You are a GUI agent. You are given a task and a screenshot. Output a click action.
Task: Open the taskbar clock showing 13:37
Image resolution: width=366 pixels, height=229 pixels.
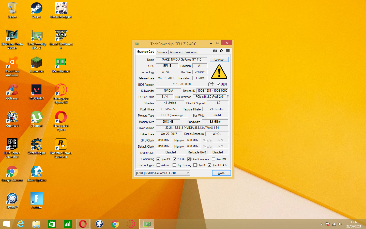coord(354,224)
